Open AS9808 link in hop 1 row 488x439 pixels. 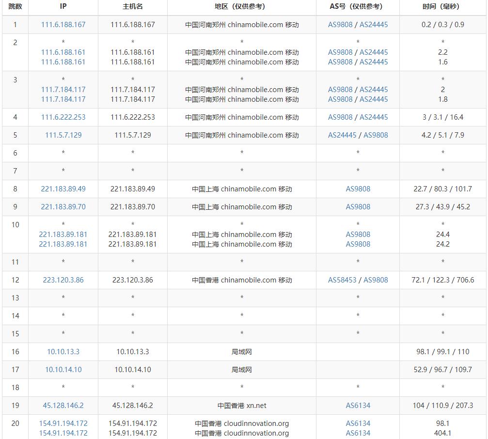tap(340, 25)
